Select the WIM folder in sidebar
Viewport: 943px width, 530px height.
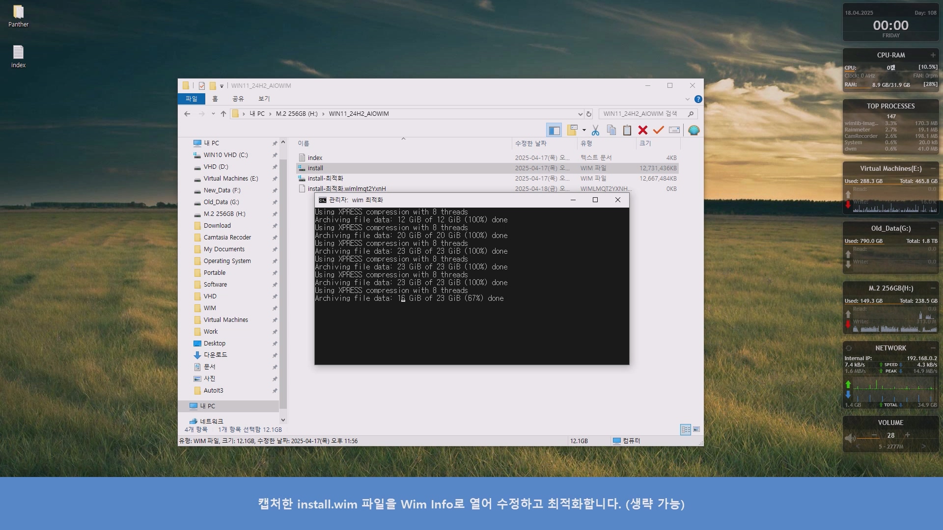[210, 308]
